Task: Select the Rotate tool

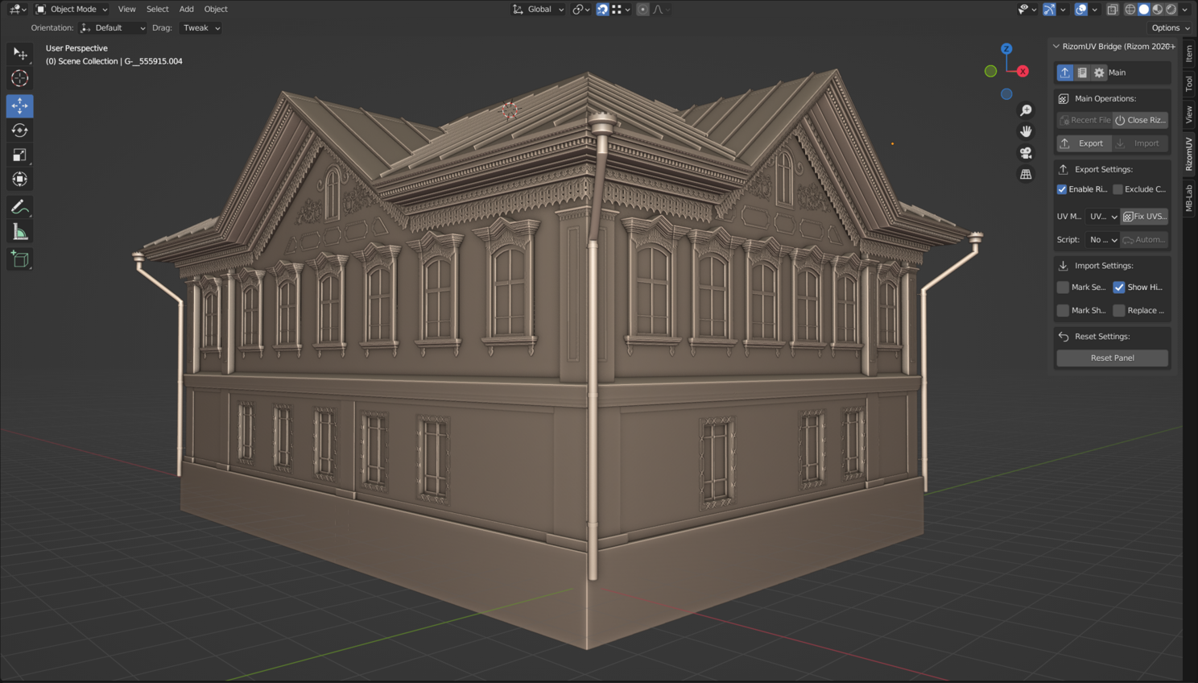Action: click(20, 130)
